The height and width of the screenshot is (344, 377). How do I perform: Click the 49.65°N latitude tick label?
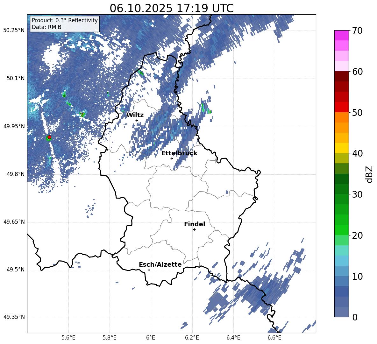point(14,222)
